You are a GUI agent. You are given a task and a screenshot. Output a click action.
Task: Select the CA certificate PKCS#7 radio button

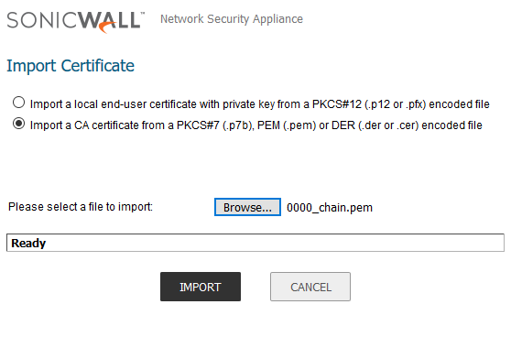pos(18,124)
